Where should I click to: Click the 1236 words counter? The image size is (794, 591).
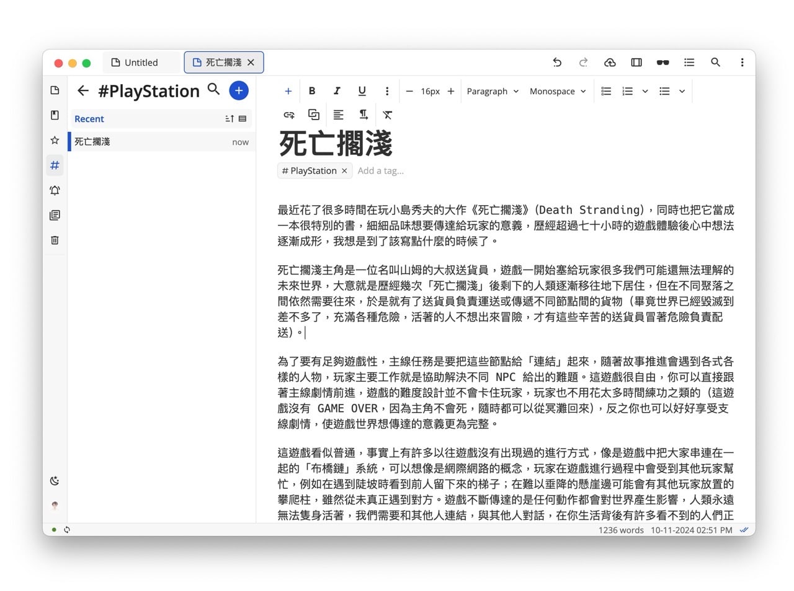click(621, 530)
